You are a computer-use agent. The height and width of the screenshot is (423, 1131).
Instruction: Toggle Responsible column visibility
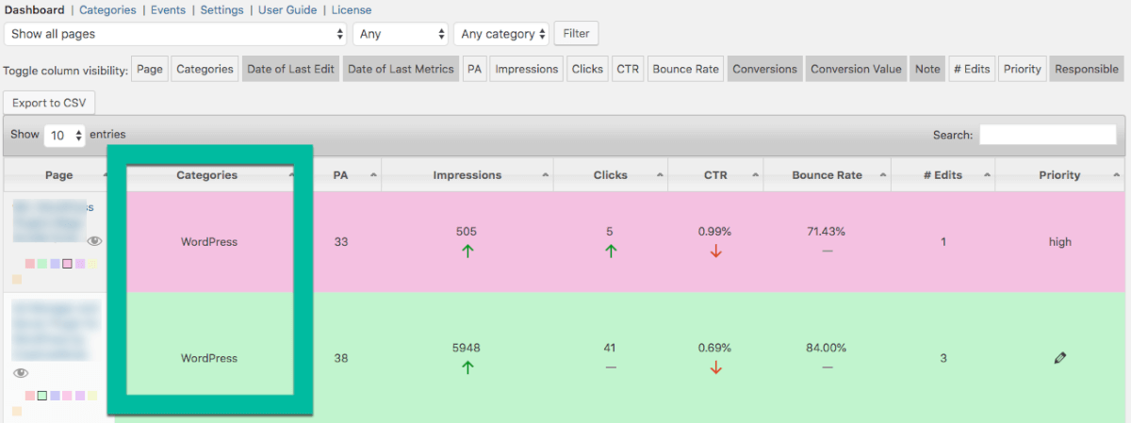coord(1087,69)
